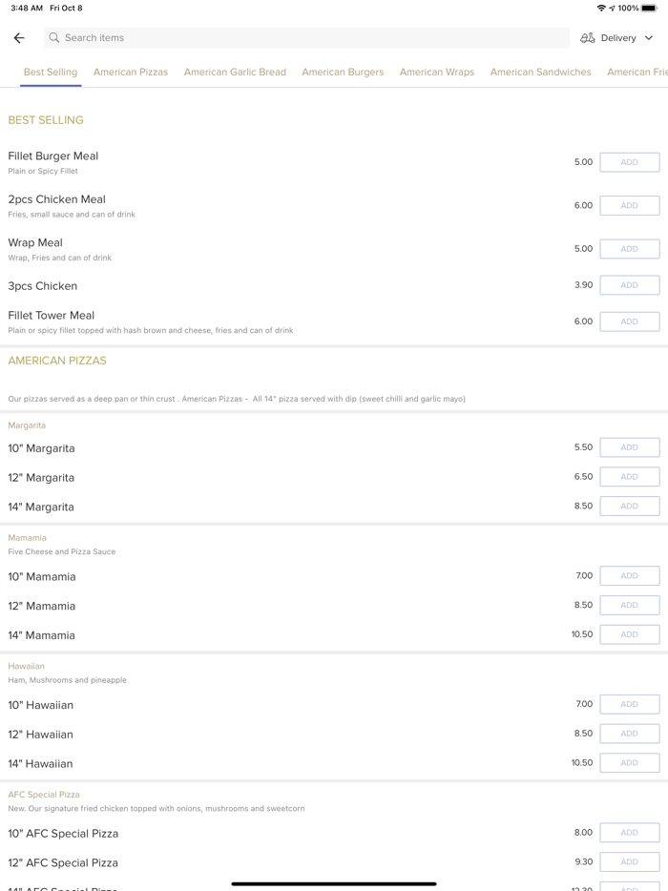The width and height of the screenshot is (668, 891).
Task: Select the American Burgers tab
Action: click(343, 72)
